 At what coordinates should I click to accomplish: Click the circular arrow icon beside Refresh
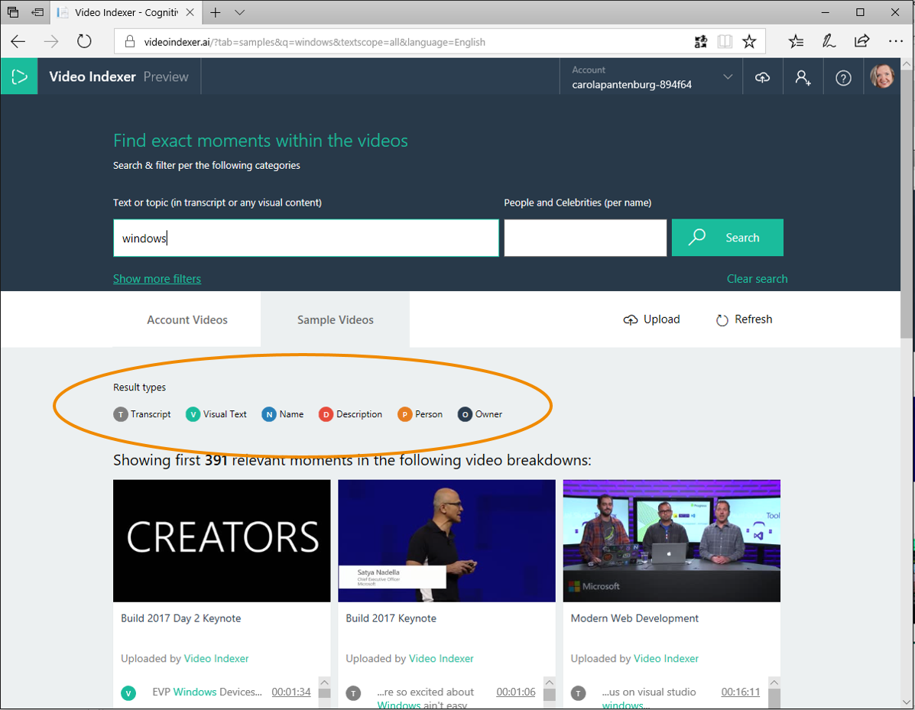click(722, 319)
